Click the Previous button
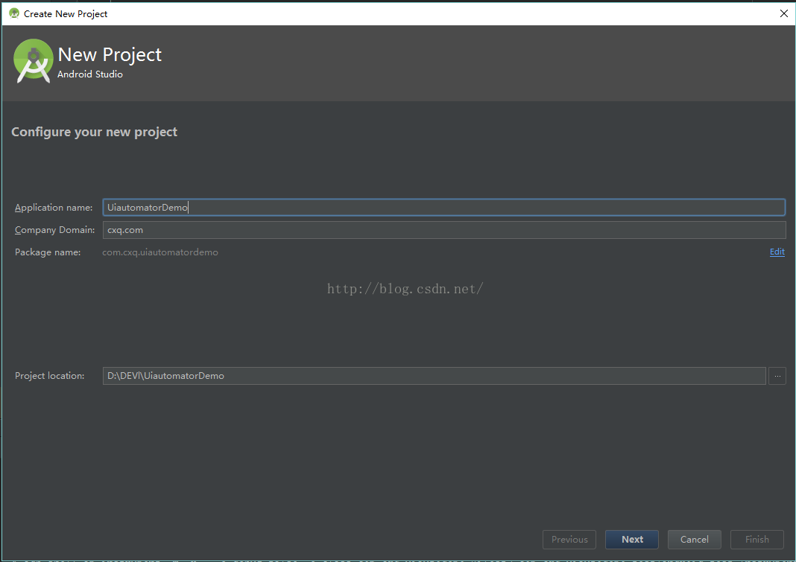Image resolution: width=796 pixels, height=562 pixels. click(x=569, y=539)
